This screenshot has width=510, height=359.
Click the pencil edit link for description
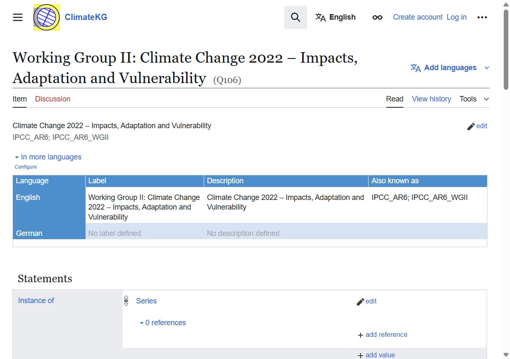477,126
